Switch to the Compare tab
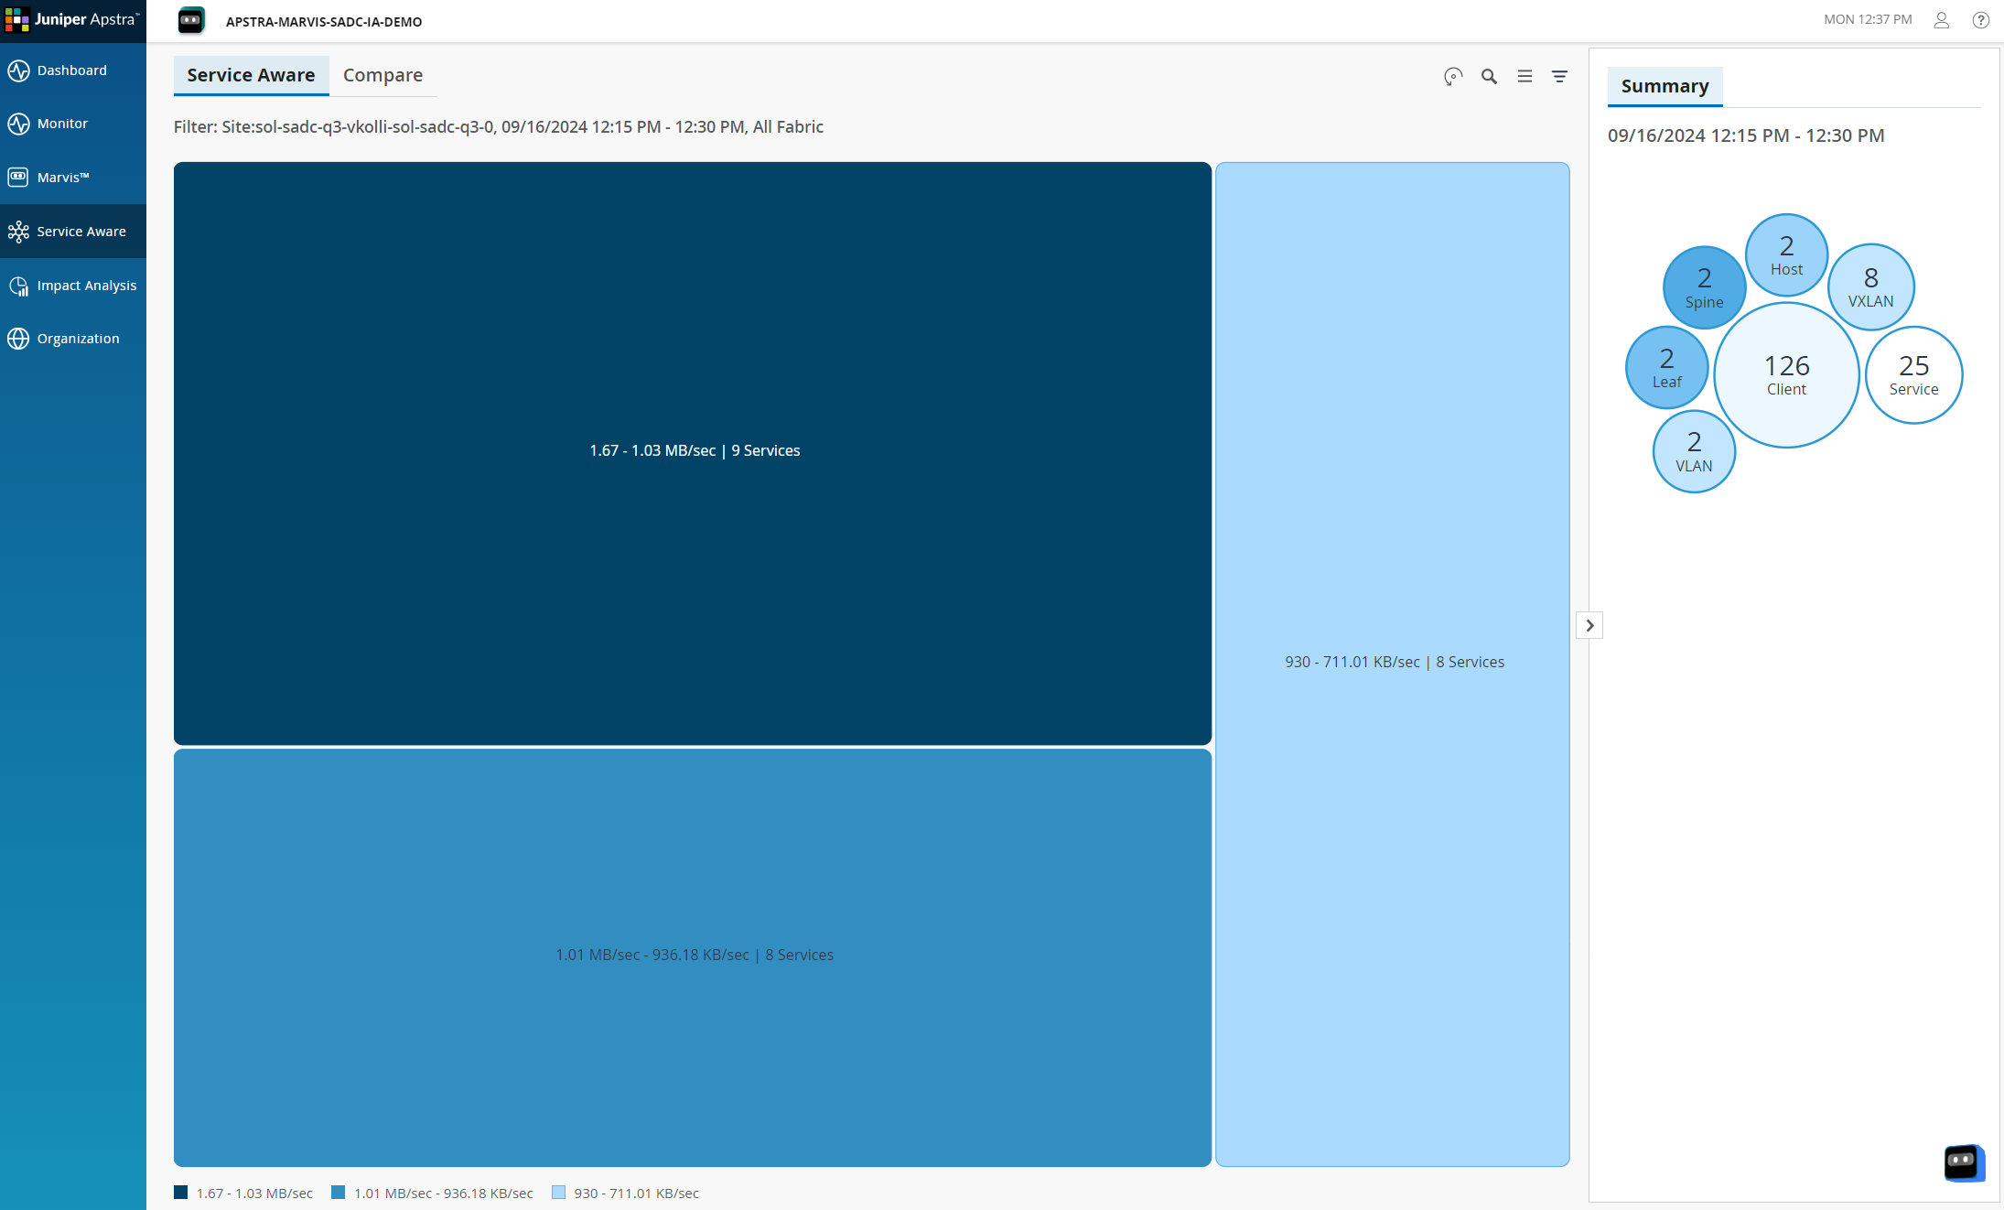This screenshot has width=2004, height=1210. pos(382,75)
